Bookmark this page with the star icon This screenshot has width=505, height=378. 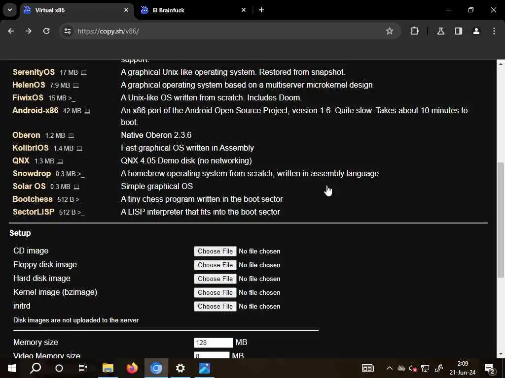(390, 31)
